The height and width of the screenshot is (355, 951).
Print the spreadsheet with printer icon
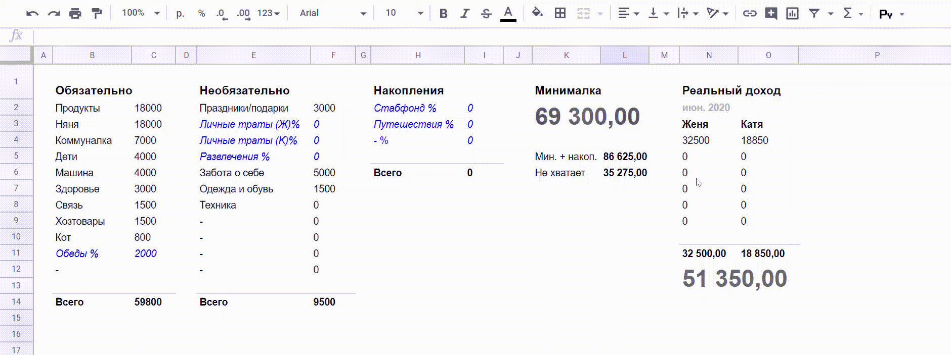click(75, 14)
